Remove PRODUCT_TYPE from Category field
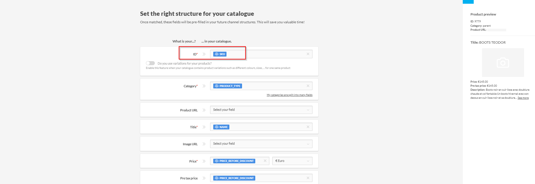This screenshot has height=184, width=535. pos(308,86)
